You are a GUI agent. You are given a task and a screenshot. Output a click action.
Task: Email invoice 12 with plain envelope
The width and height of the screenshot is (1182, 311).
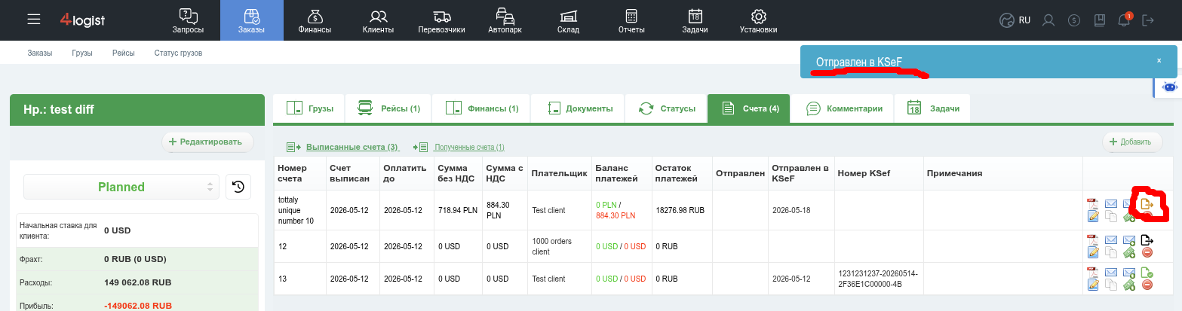pos(1111,240)
